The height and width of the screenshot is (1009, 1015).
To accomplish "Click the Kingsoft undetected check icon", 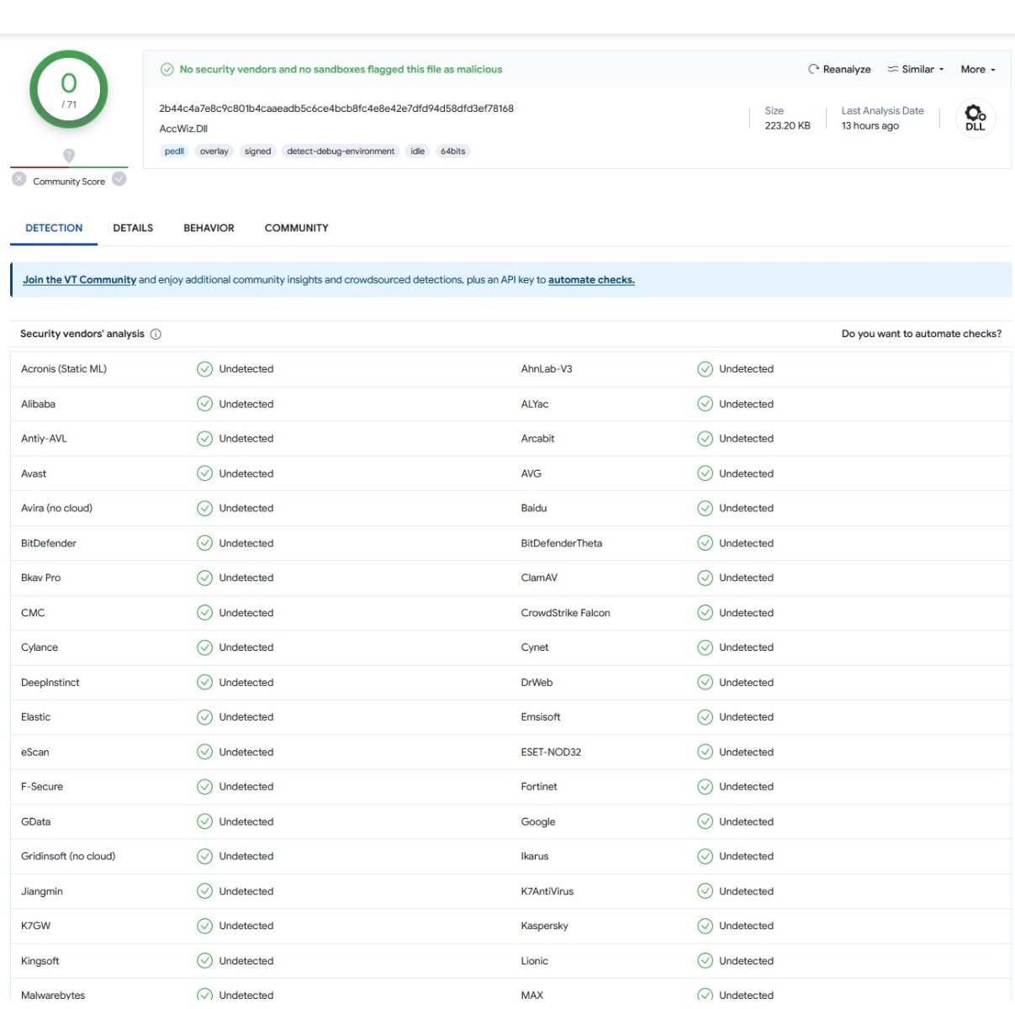I will click(x=204, y=961).
